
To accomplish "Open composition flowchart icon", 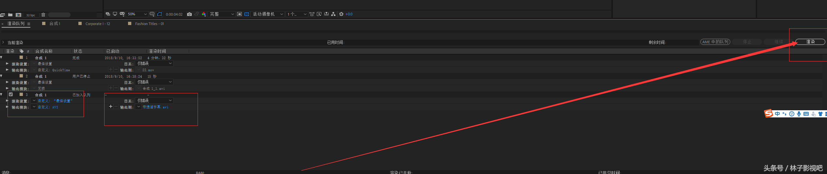I will (x=333, y=14).
